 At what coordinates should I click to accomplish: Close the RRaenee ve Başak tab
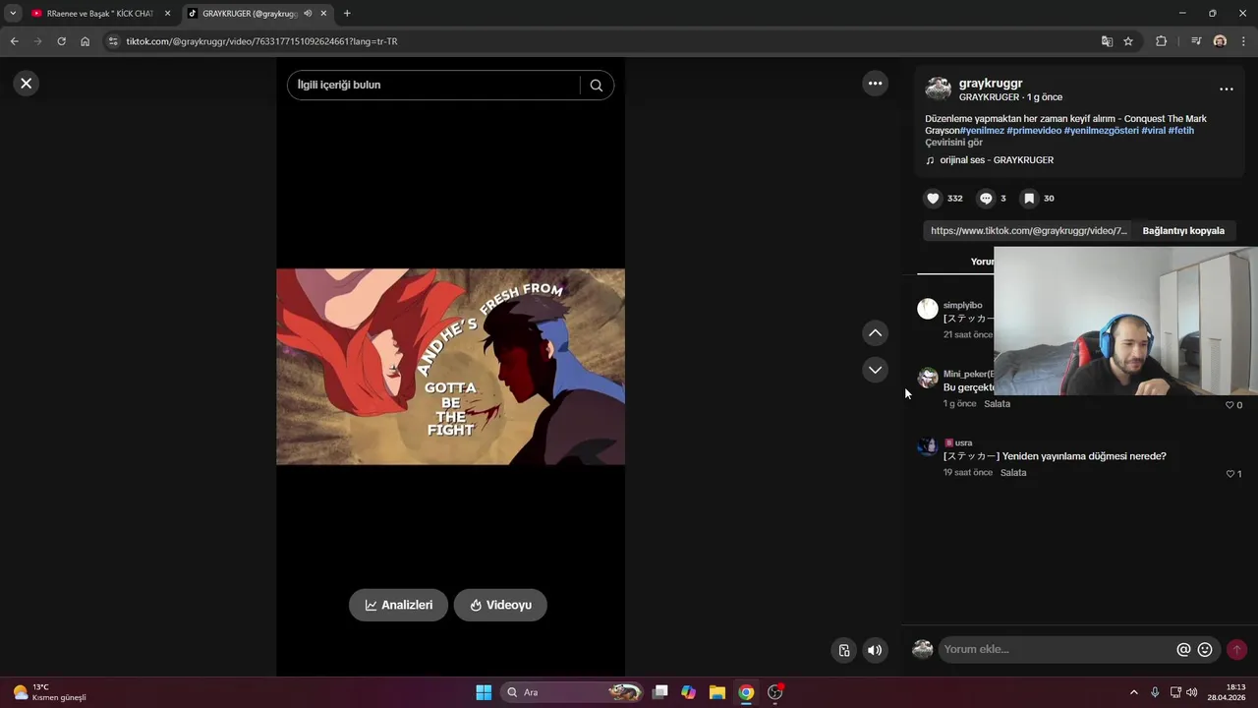[167, 14]
